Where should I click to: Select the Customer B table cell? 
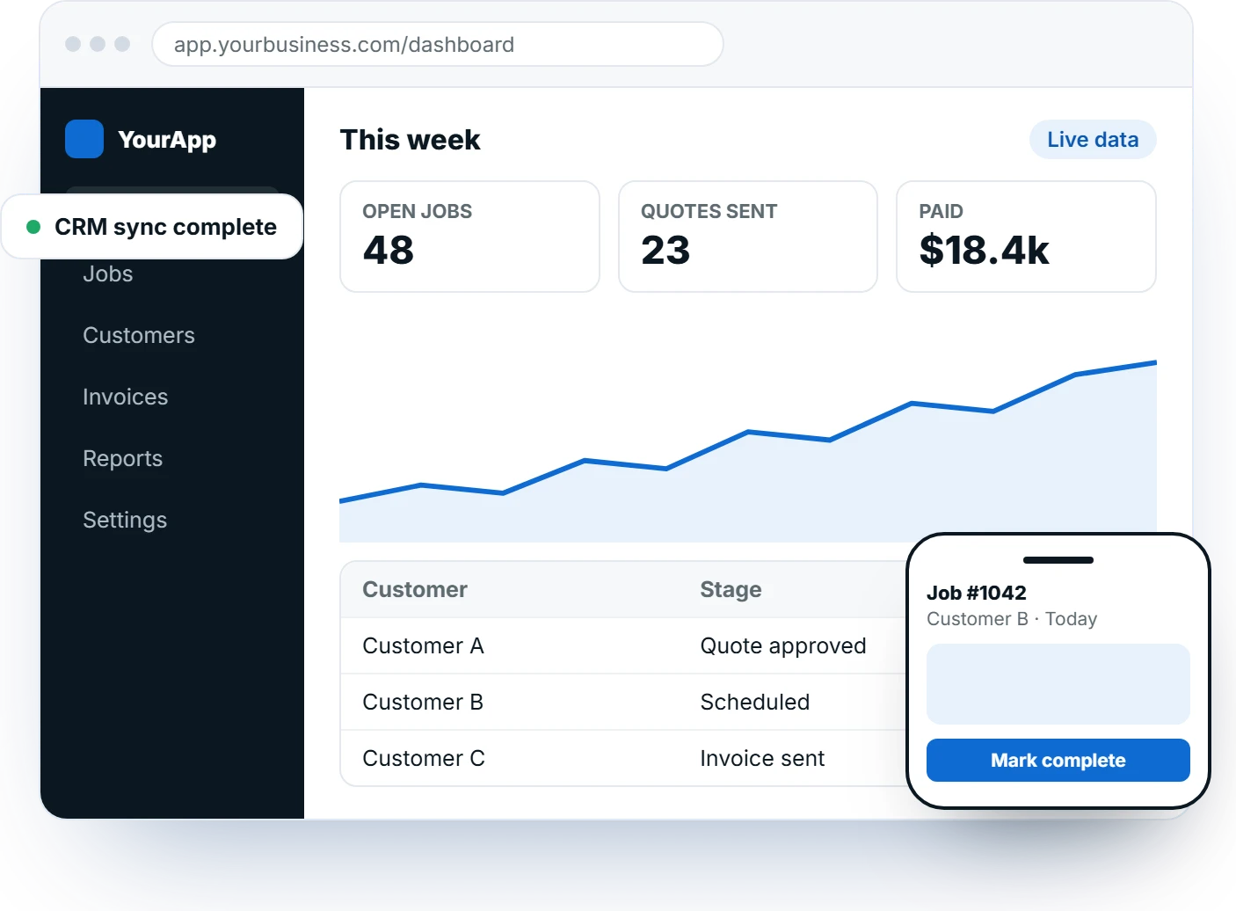click(423, 702)
